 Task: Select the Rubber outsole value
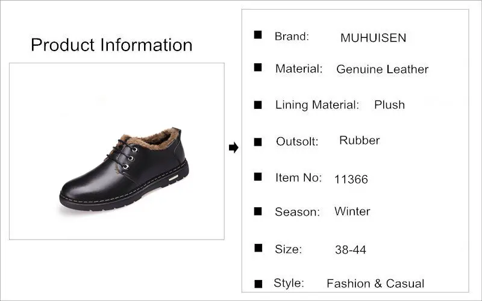pyautogui.click(x=359, y=140)
